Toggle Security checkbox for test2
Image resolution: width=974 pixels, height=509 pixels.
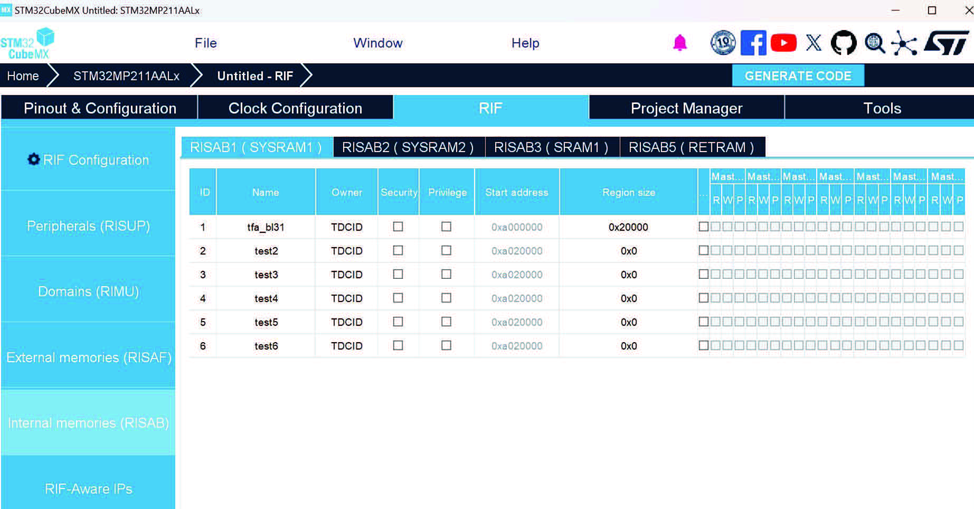click(398, 250)
